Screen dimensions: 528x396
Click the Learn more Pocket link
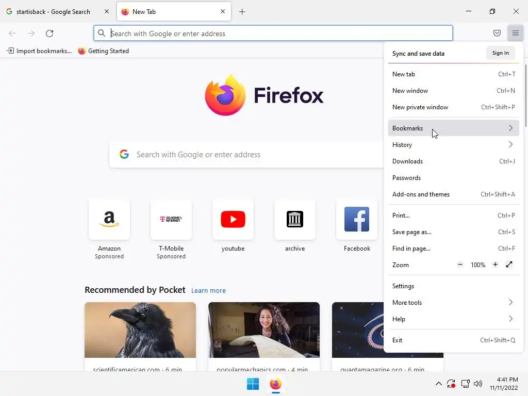pyautogui.click(x=208, y=290)
